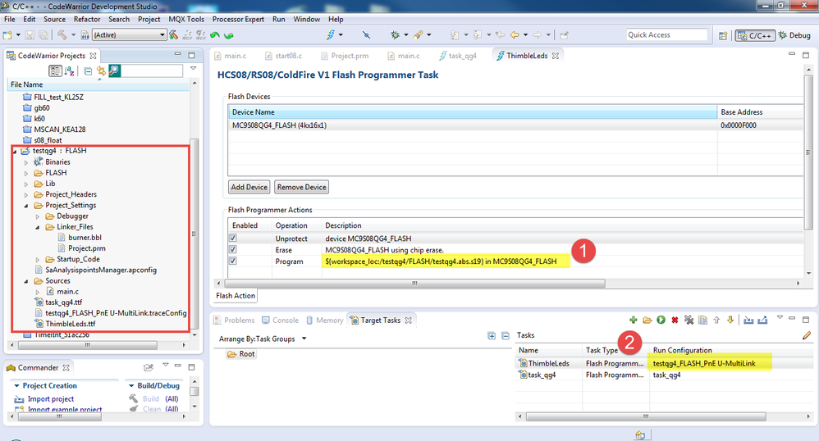Image resolution: width=819 pixels, height=441 pixels.
Task: Click the Collapse All icon in Target Tasks
Action: (505, 335)
